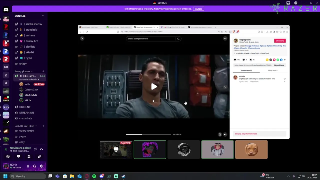Open the NDA server icon
Screen dimensions: 320x180
click(x=6, y=139)
